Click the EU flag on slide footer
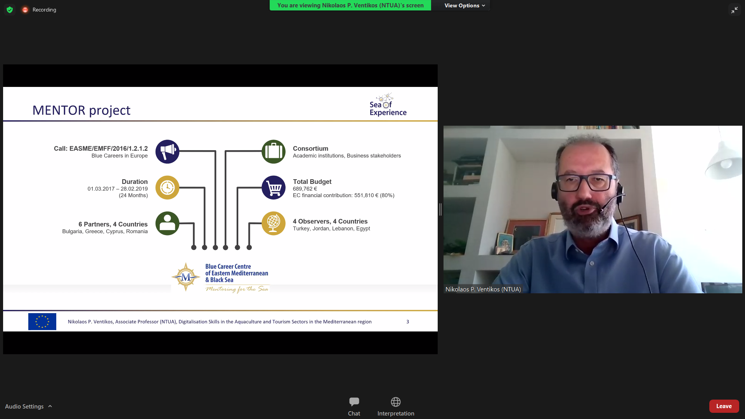Image resolution: width=745 pixels, height=419 pixels. (42, 322)
